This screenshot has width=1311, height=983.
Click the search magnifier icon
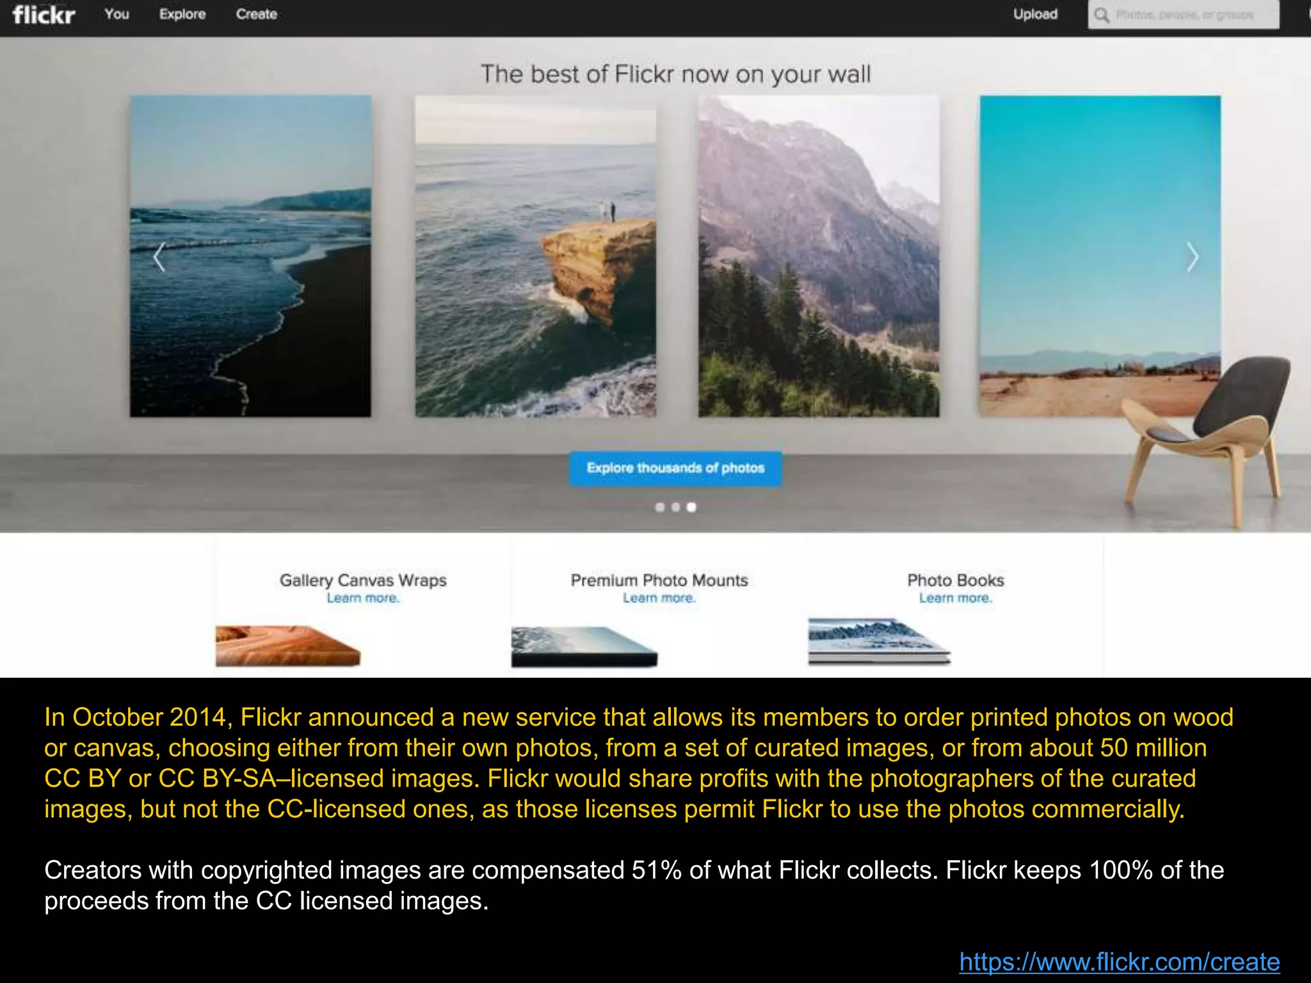pyautogui.click(x=1101, y=15)
